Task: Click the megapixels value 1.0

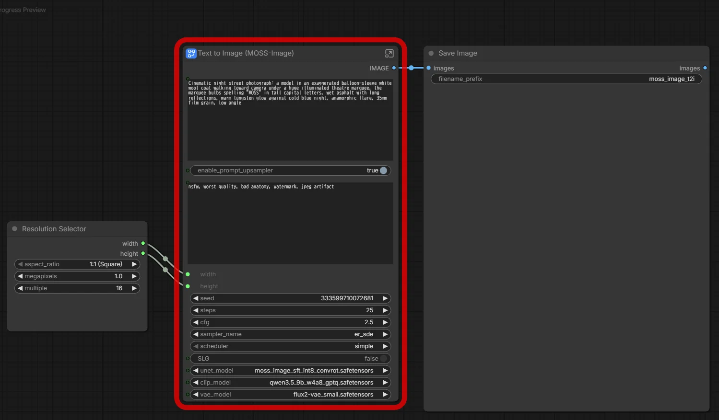Action: click(118, 276)
